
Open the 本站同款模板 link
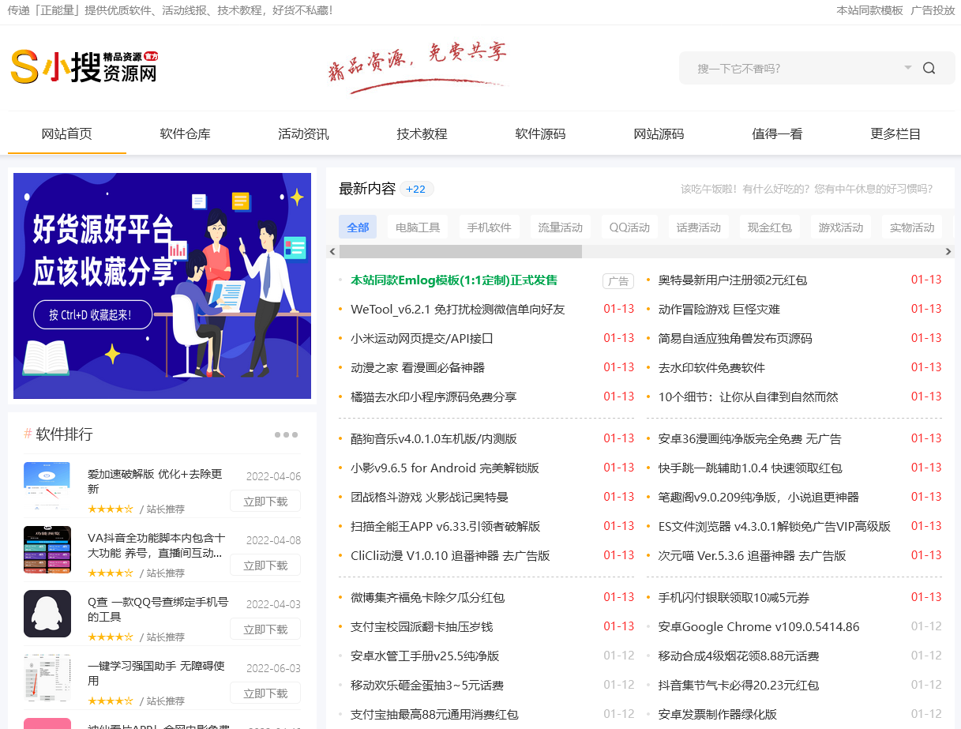coord(869,11)
